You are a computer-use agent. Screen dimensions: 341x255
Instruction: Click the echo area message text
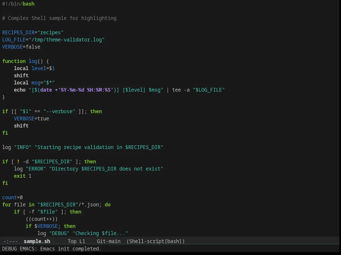[52, 249]
